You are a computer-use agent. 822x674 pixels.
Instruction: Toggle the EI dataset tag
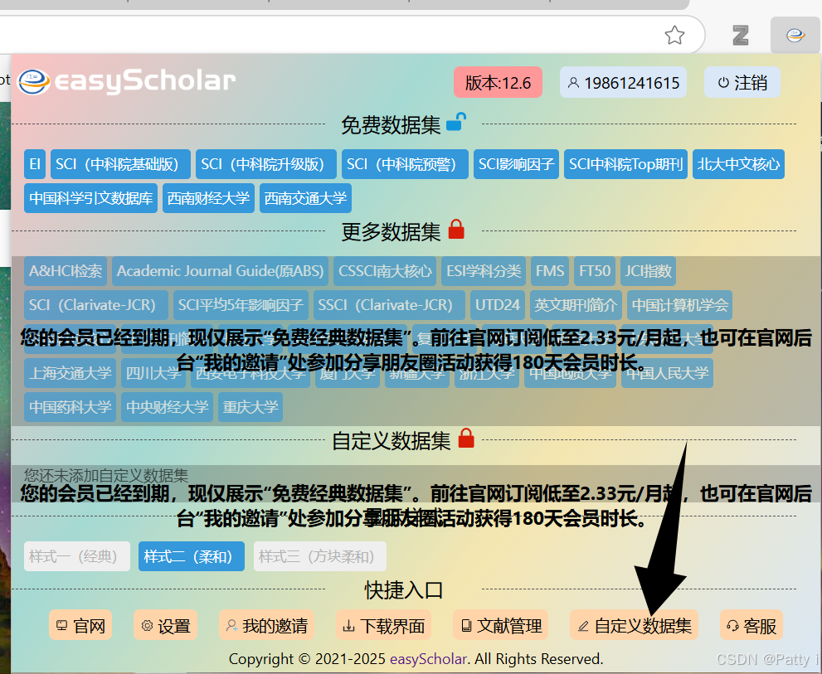point(35,164)
